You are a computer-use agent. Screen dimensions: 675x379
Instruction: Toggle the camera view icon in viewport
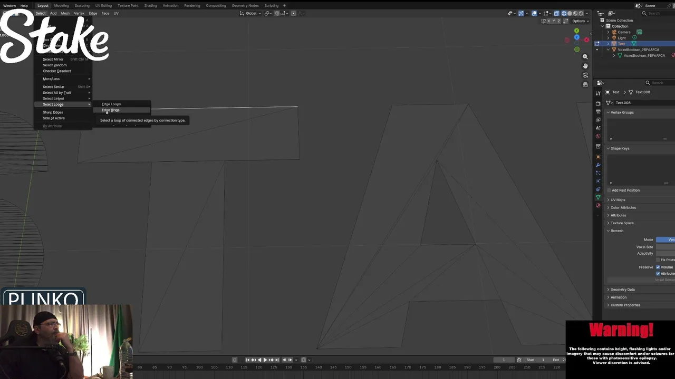coord(585,75)
